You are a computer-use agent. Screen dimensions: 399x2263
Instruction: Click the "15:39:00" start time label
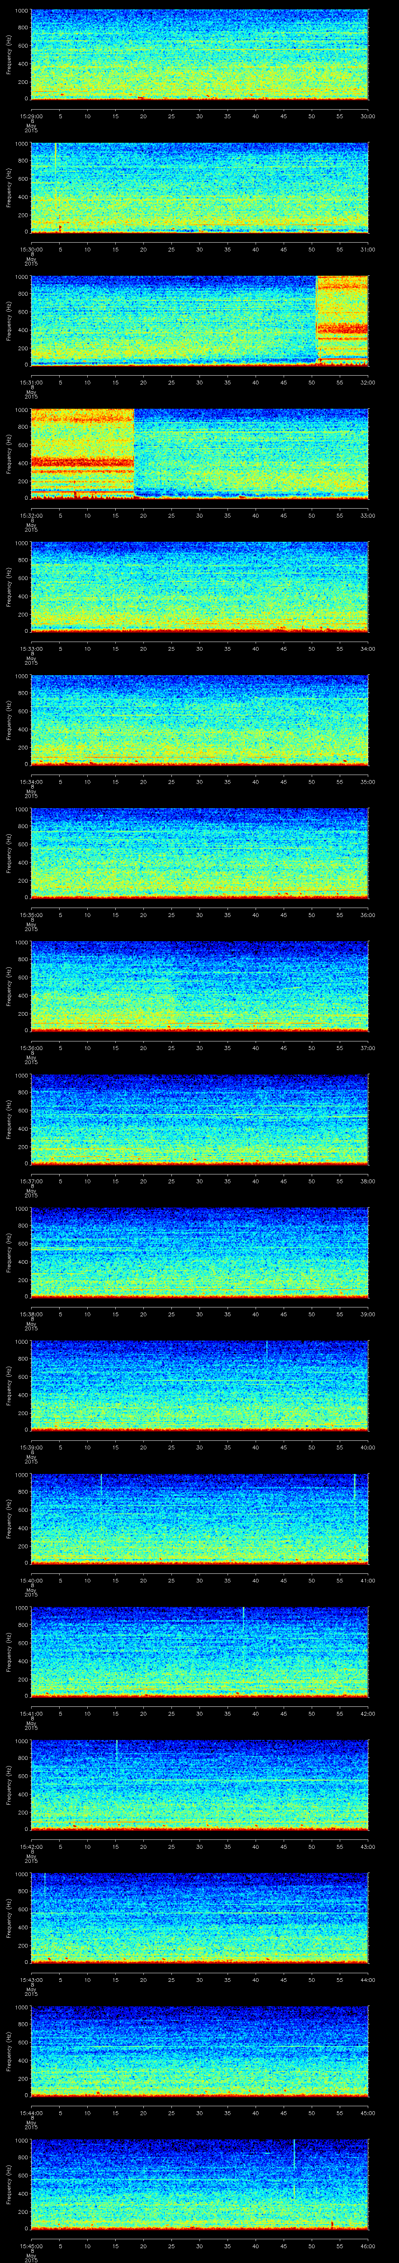31,1447
